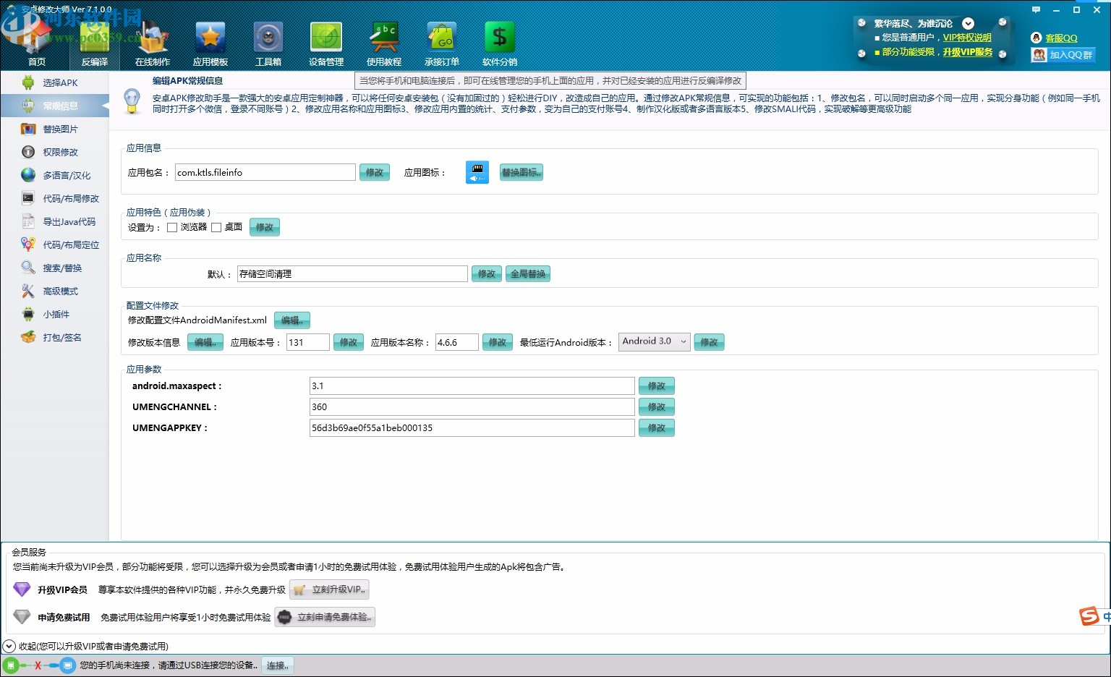Image resolution: width=1111 pixels, height=677 pixels.
Task: Click 修改 next to package name
Action: pos(375,172)
